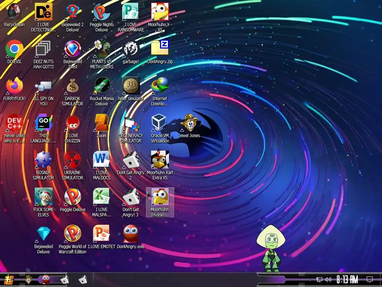This screenshot has height=287, width=382.
Task: Select the Don't Get Angry! 3 dice icon
Action: [131, 203]
